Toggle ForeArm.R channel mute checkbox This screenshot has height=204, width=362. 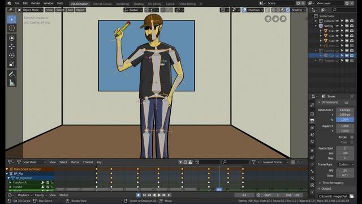pyautogui.click(x=48, y=182)
